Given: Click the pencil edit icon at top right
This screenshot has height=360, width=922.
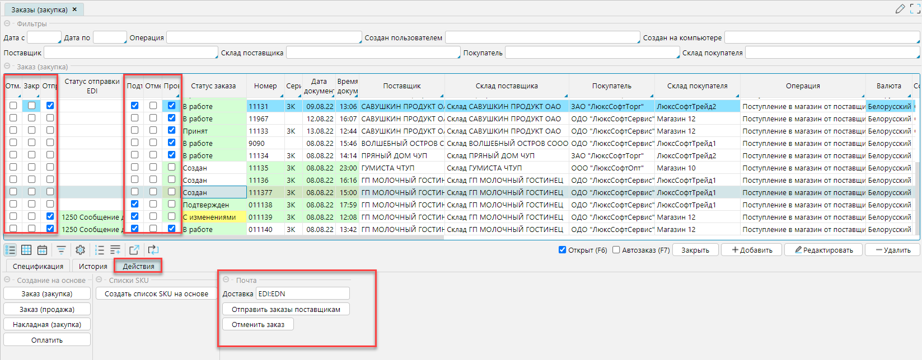Looking at the screenshot, I should coord(900,9).
